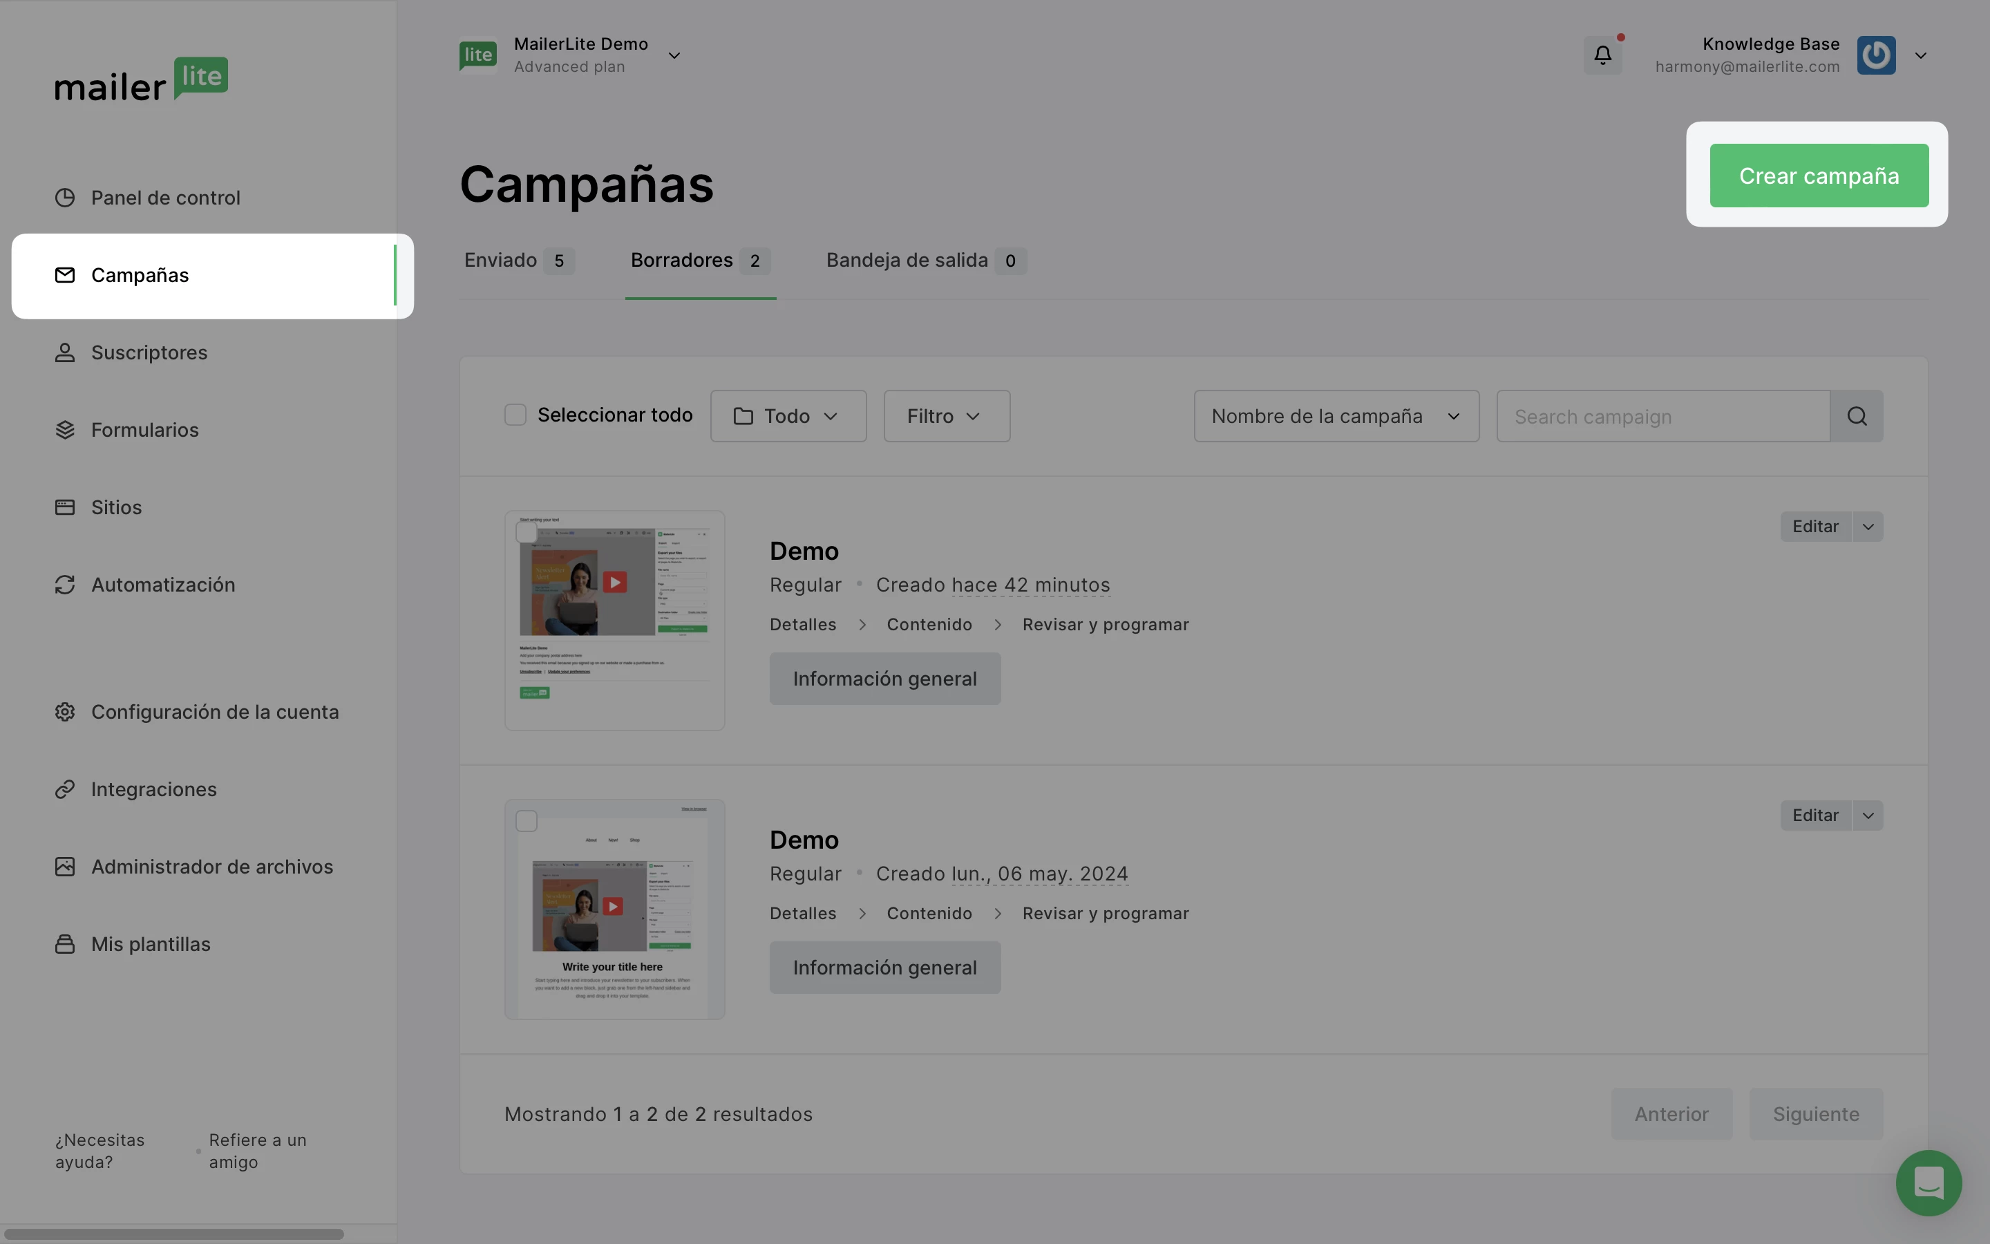Open the Filtro dropdown
This screenshot has height=1244, width=1990.
tap(946, 416)
